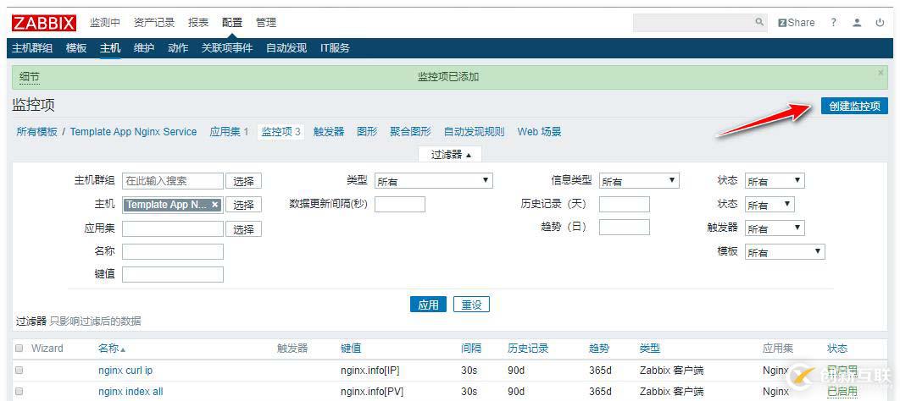Open the 触发器 filter dropdown

pos(775,228)
